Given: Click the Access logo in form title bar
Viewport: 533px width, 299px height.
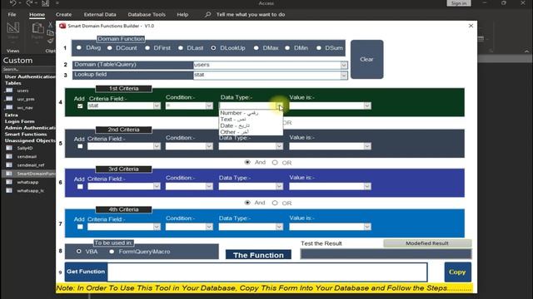Looking at the screenshot, I should (62, 26).
